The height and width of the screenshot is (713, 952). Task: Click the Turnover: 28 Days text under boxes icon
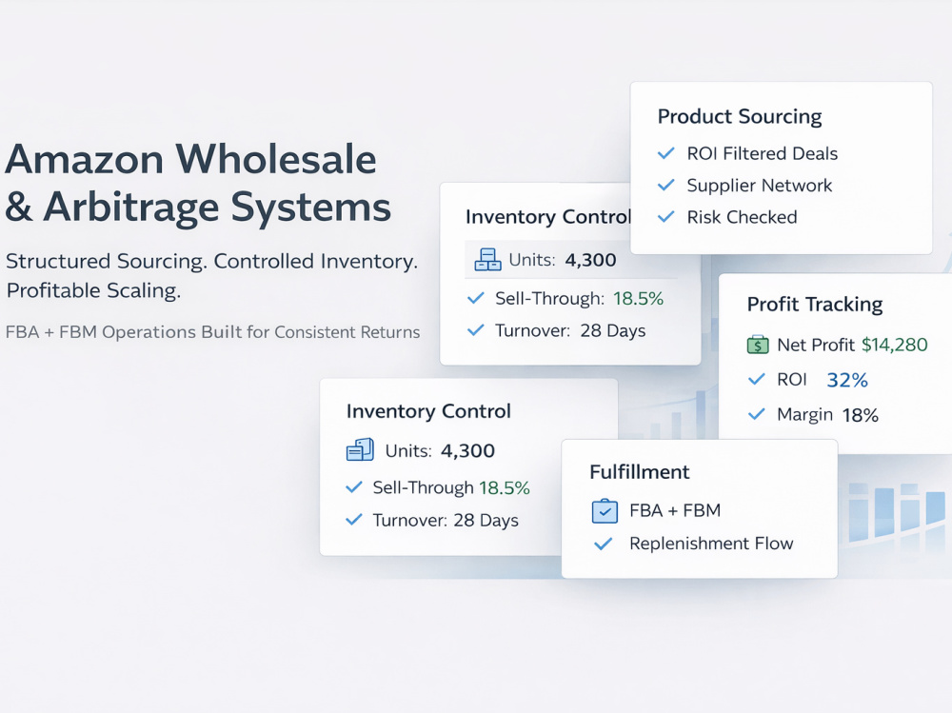pyautogui.click(x=570, y=330)
